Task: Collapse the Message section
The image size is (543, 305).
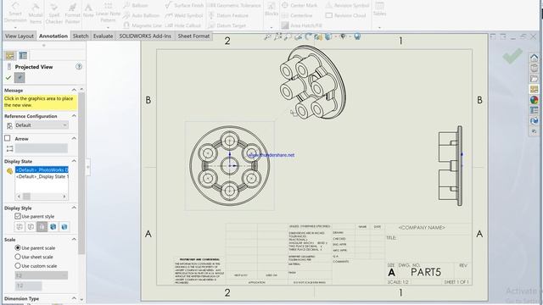Action: coord(74,90)
